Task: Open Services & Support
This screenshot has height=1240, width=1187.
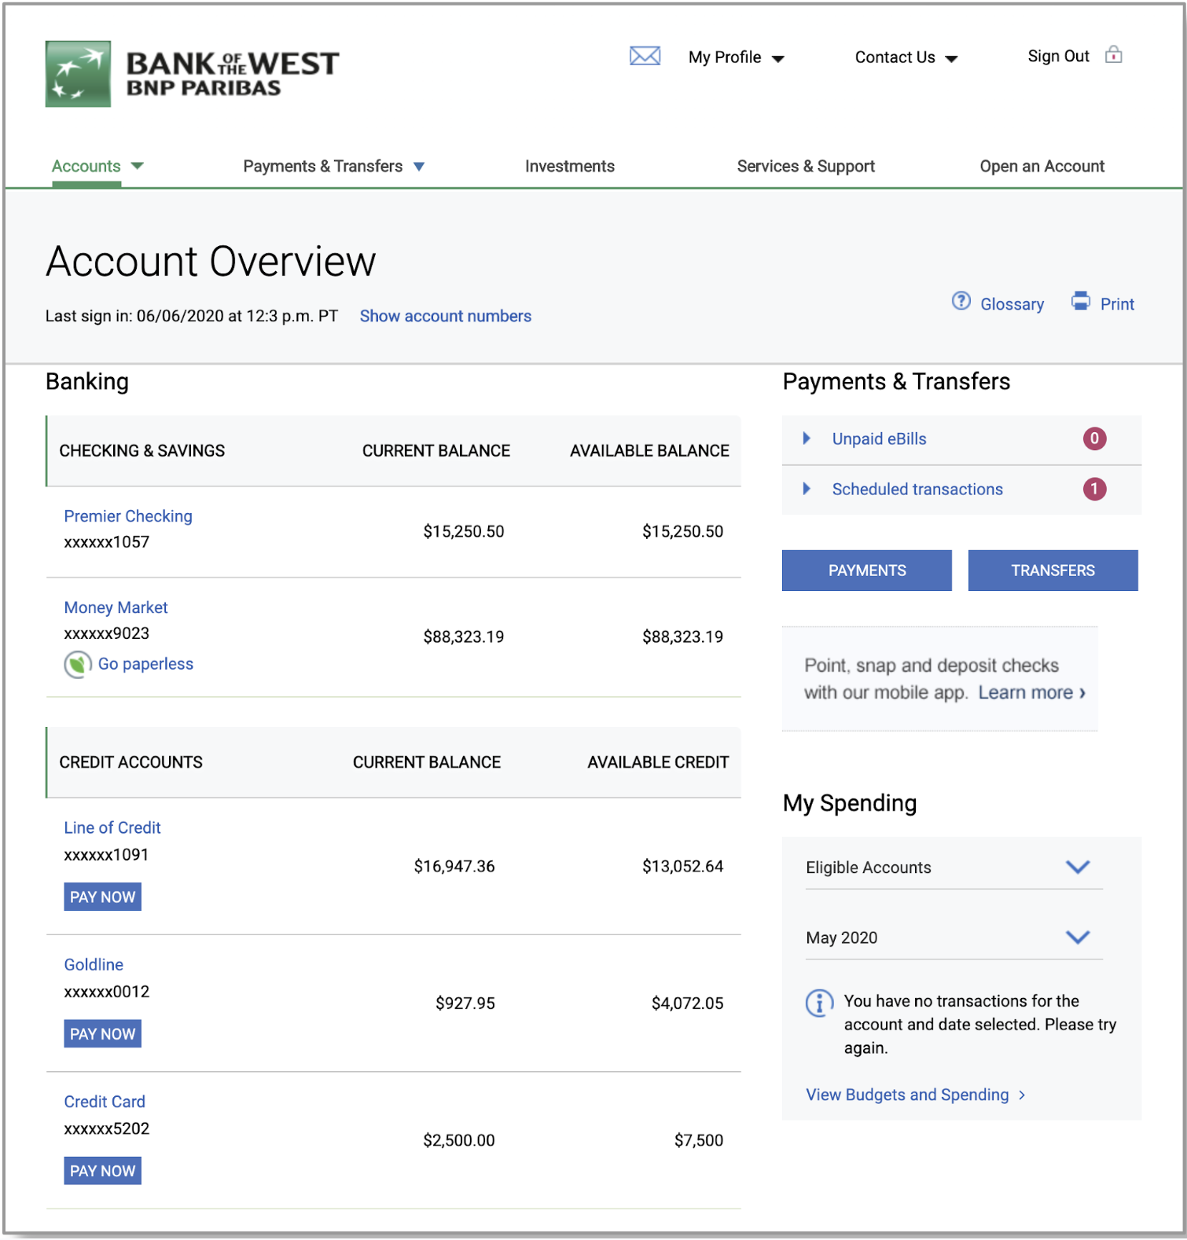Action: (806, 166)
